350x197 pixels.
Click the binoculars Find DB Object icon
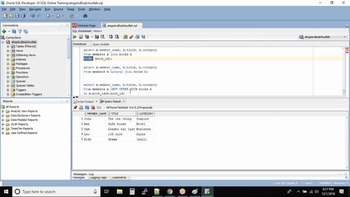pyautogui.click(x=85, y=16)
